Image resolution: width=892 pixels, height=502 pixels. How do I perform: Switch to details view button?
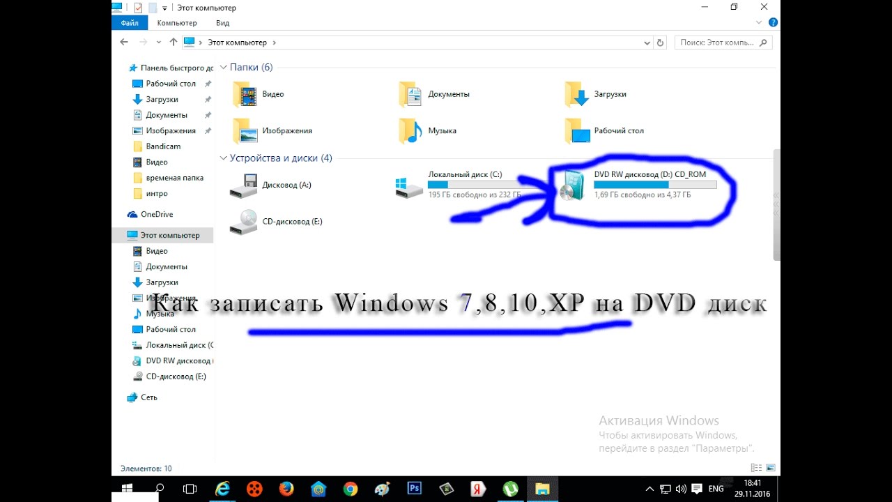[x=756, y=468]
